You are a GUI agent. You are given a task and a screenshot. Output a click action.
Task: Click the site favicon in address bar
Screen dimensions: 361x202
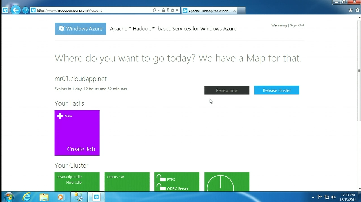[33, 10]
